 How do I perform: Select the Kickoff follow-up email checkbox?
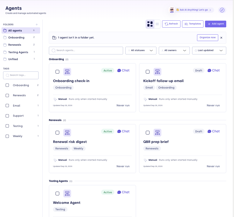click(x=148, y=72)
